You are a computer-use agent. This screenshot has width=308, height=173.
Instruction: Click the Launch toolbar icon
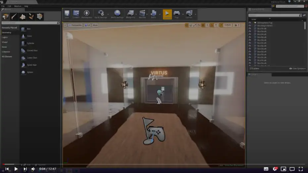point(189,14)
